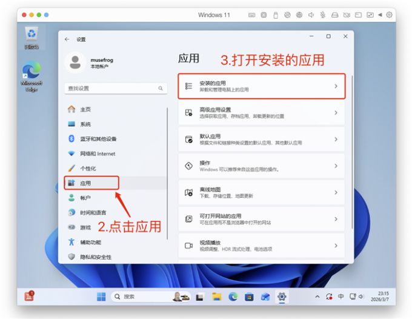Image resolution: width=412 pixels, height=319 pixels.
Task: Select 隐私和安全性 in sidebar
Action: [115, 257]
